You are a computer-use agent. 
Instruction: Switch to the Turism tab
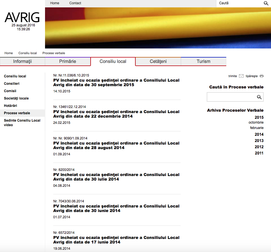(x=203, y=62)
